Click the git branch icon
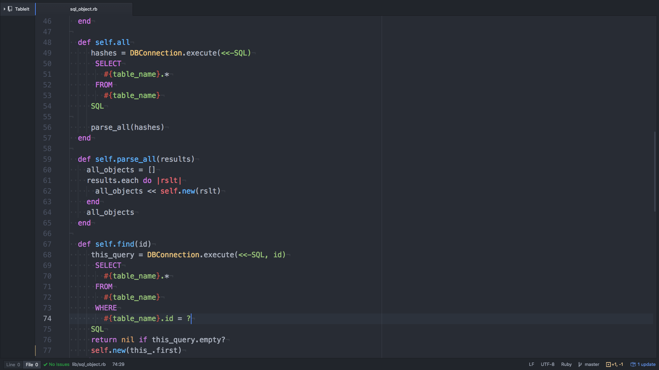The image size is (659, 370). coord(580,365)
